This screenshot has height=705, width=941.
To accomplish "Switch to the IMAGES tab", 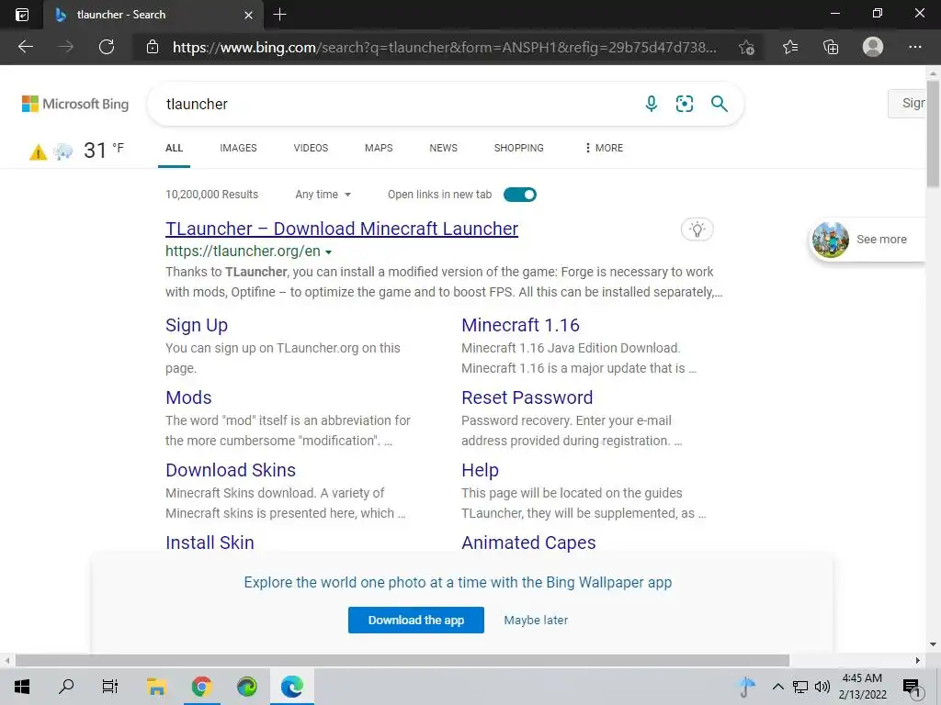I will click(x=238, y=148).
